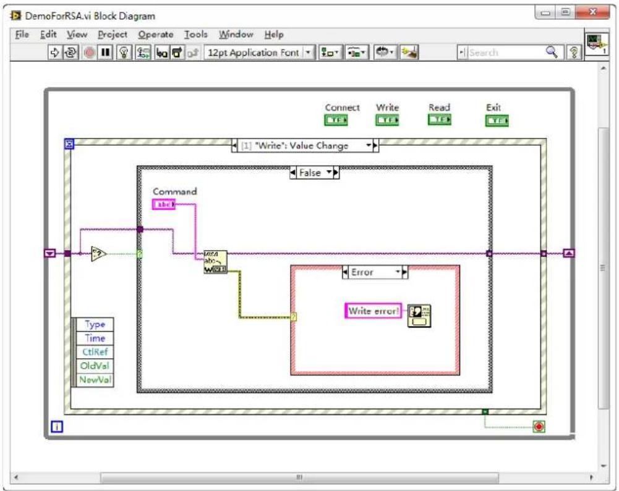Viewport: 619px width, 491px height.
Task: Open the Context Help question button
Action: point(574,52)
